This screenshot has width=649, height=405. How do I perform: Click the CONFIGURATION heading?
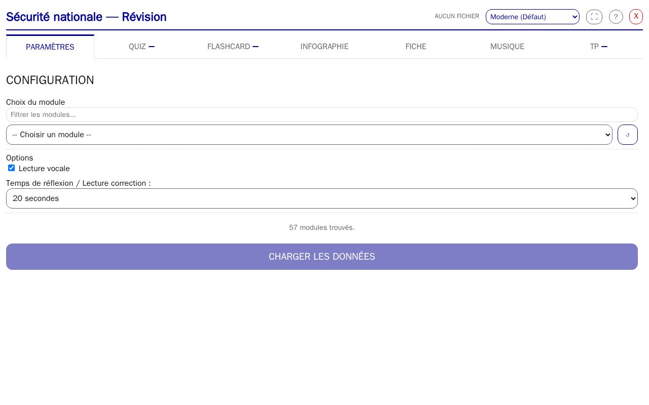click(x=50, y=80)
